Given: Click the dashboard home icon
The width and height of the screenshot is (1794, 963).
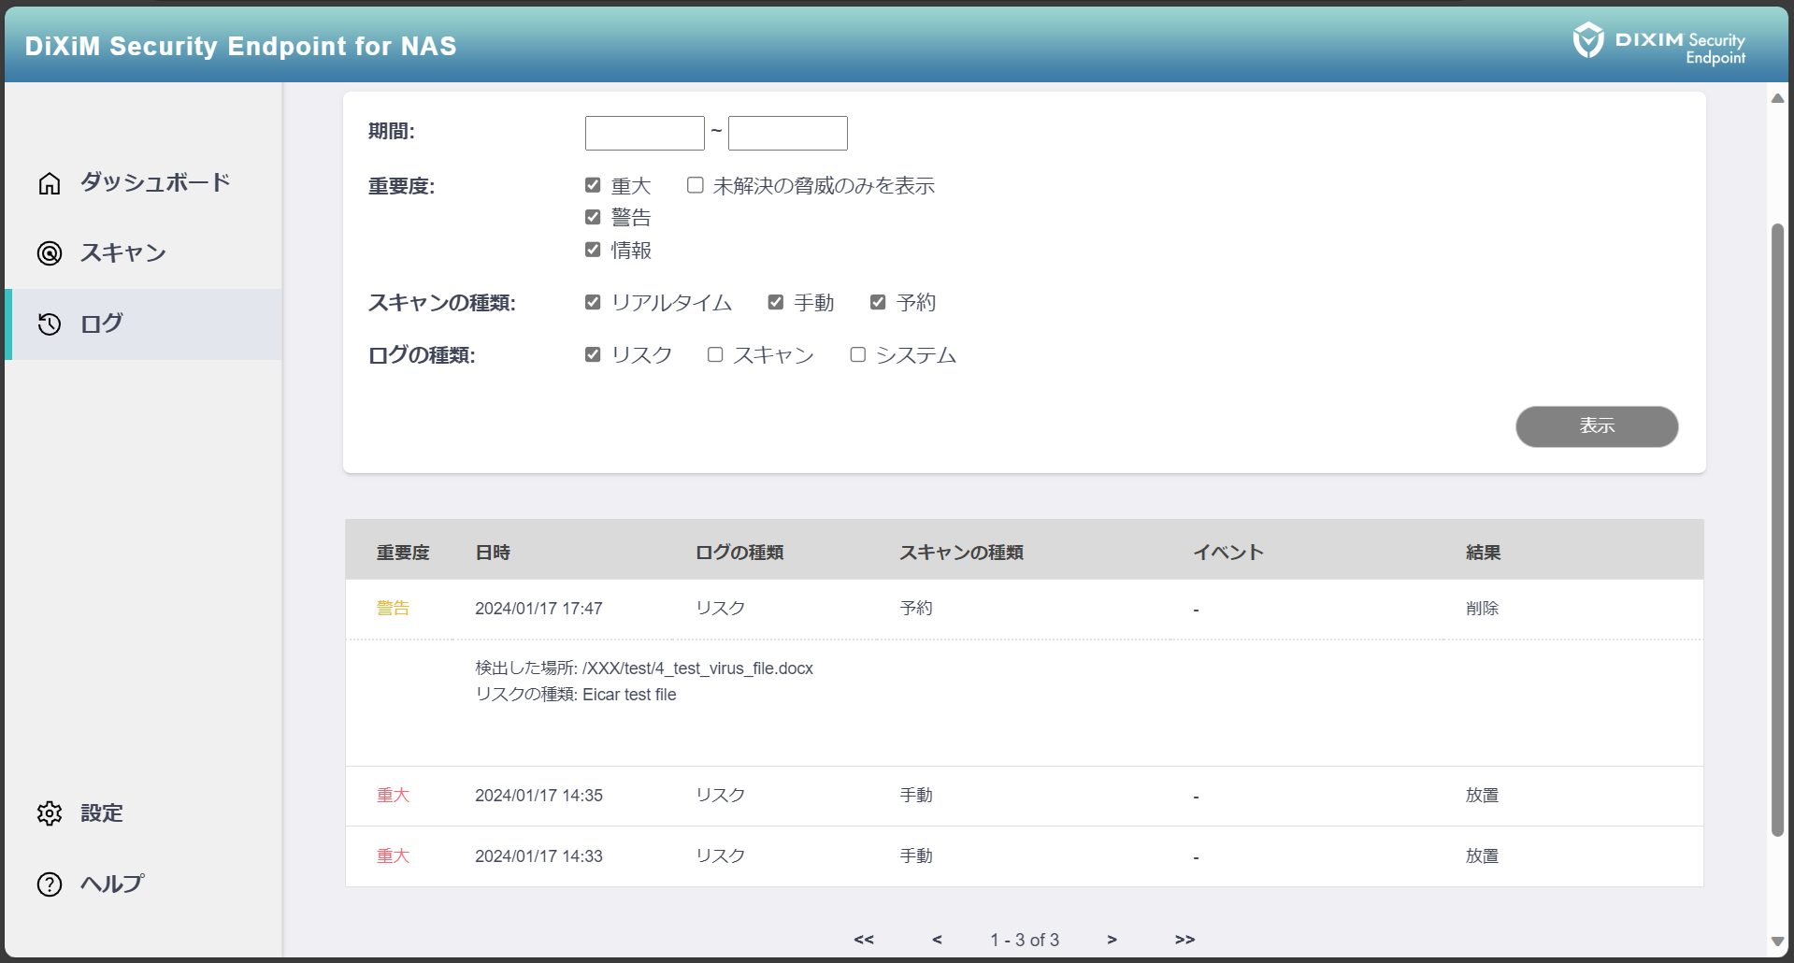Looking at the screenshot, I should pos(50,183).
